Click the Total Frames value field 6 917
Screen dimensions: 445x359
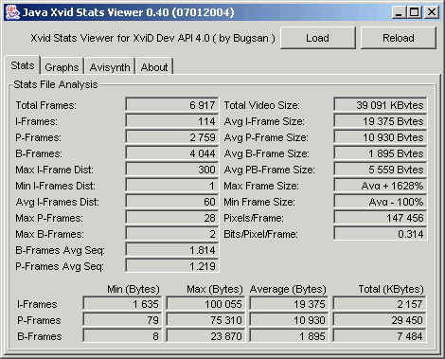tap(172, 105)
